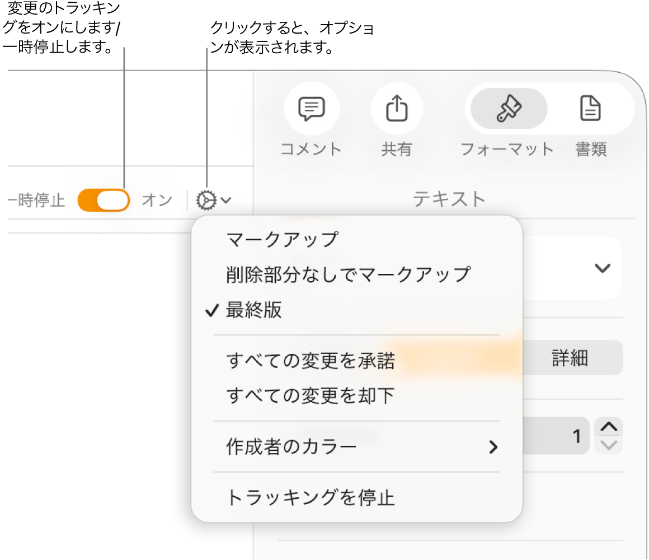Open the Document (書類) sidebar icon
The width and height of the screenshot is (649, 560).
point(591,109)
